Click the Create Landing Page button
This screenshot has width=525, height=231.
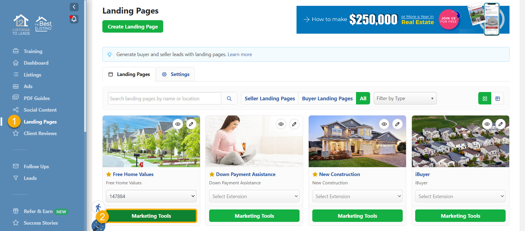tap(133, 27)
